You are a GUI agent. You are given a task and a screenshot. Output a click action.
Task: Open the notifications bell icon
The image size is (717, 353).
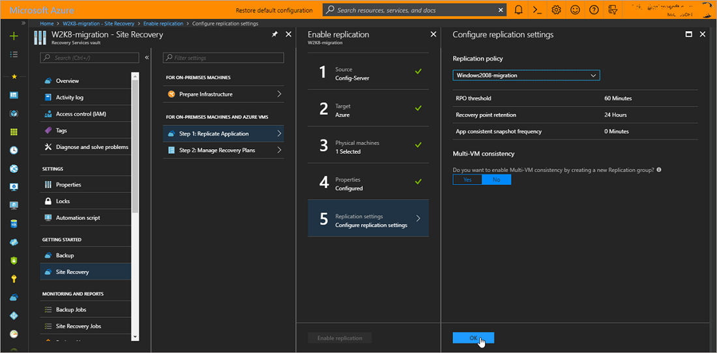click(x=518, y=10)
